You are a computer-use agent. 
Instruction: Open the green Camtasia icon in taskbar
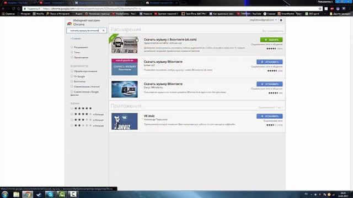coord(62,194)
